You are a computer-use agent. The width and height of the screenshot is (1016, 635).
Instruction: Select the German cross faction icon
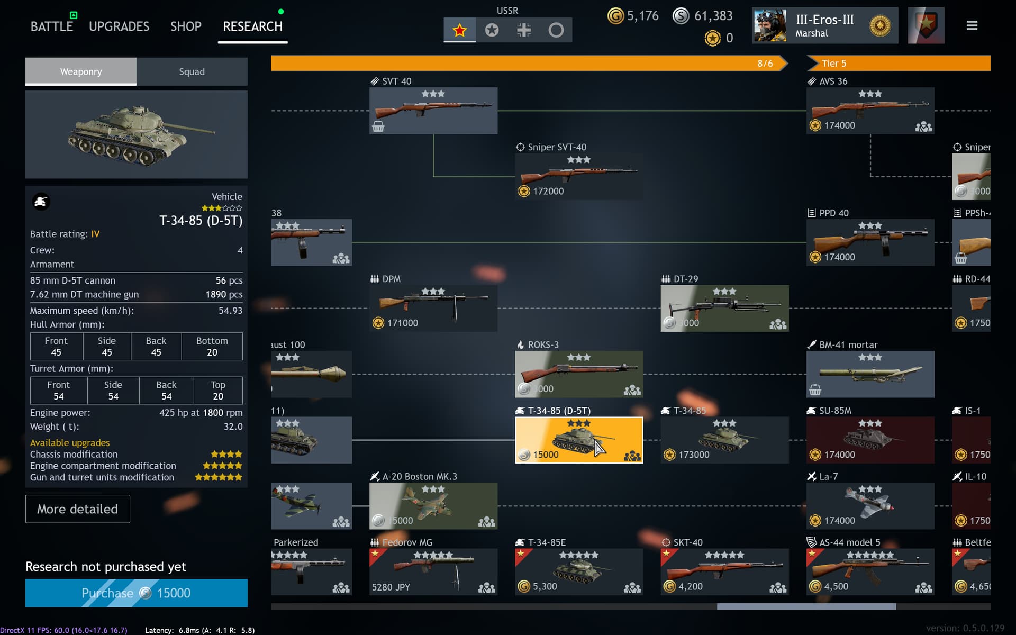coord(524,30)
